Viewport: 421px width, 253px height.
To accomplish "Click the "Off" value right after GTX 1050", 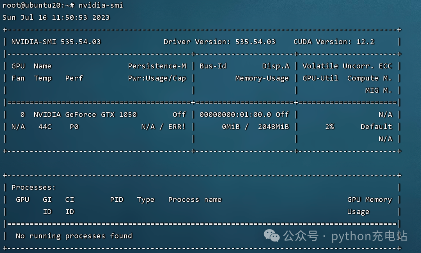I will tap(179, 115).
